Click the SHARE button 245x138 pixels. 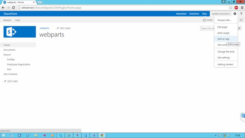click(x=208, y=20)
